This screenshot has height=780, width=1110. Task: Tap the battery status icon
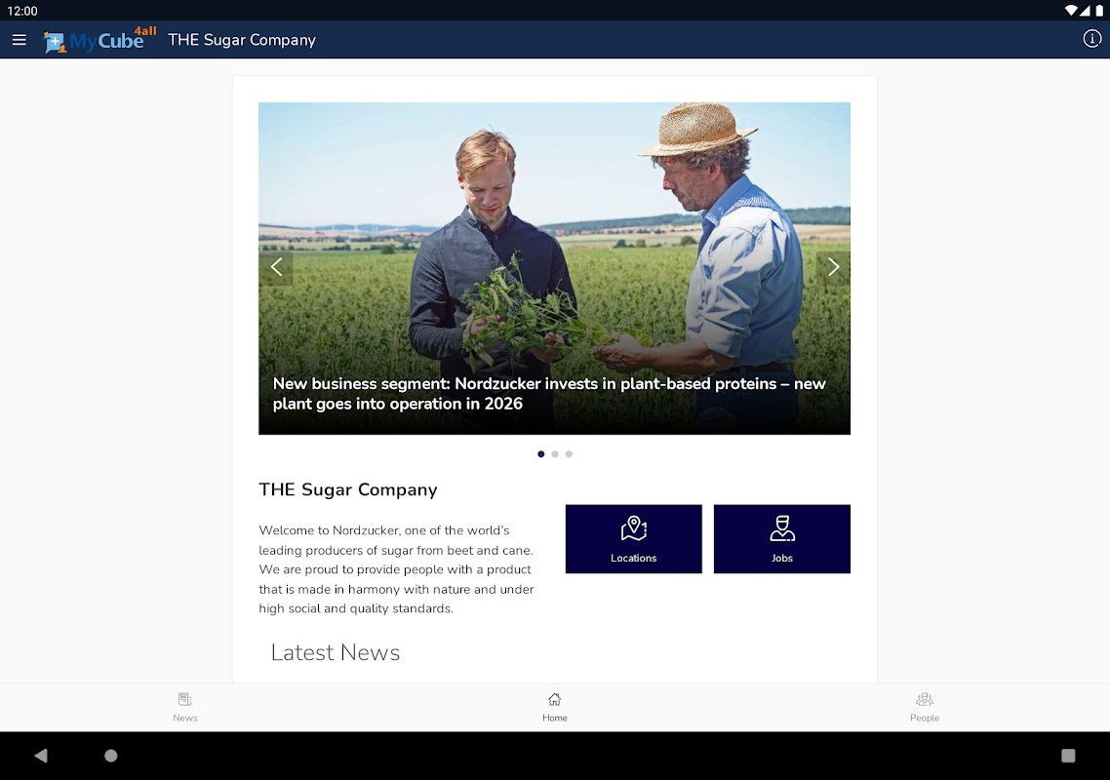click(1099, 10)
